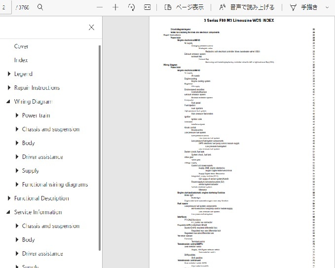Fit page to width icon
The width and height of the screenshot is (335, 268).
(x=147, y=7)
